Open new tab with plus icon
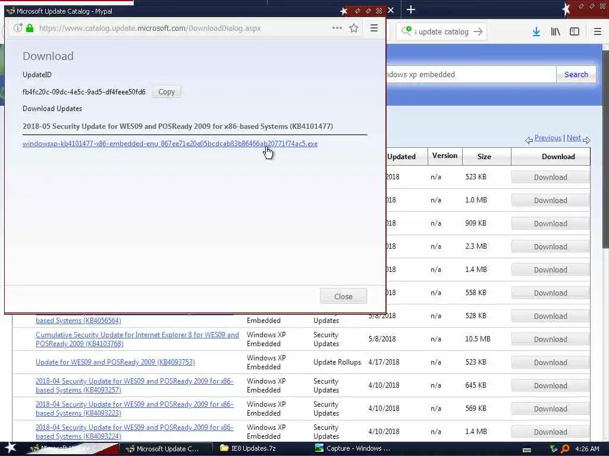 click(411, 9)
